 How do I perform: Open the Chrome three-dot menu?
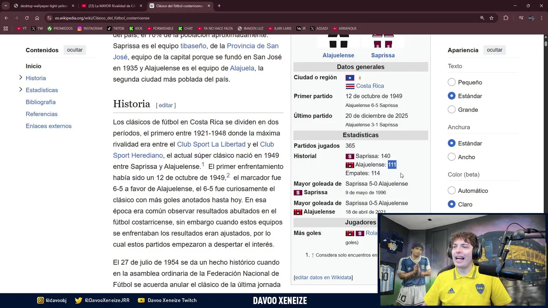tap(542, 18)
